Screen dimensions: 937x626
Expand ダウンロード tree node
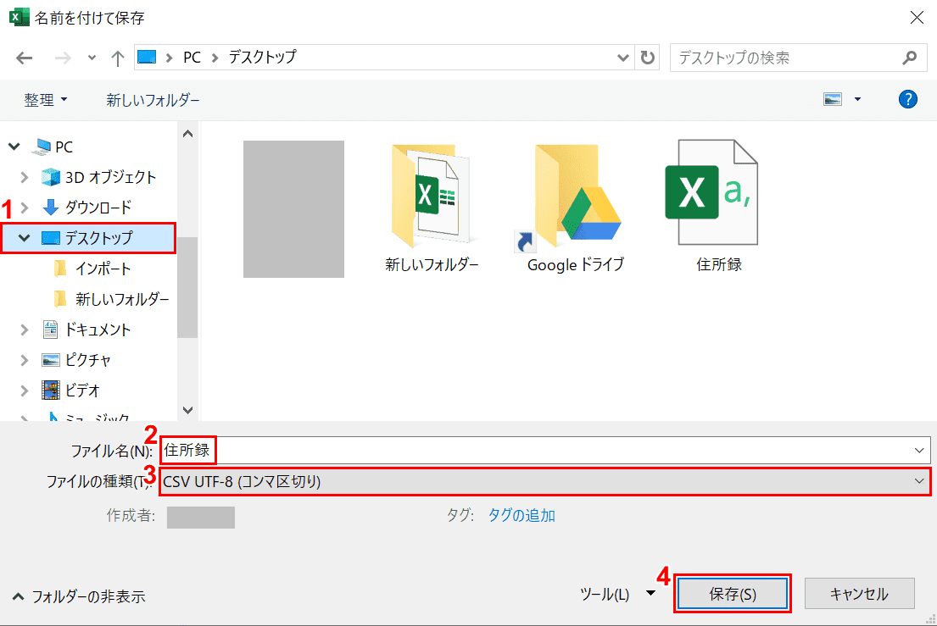pos(24,208)
